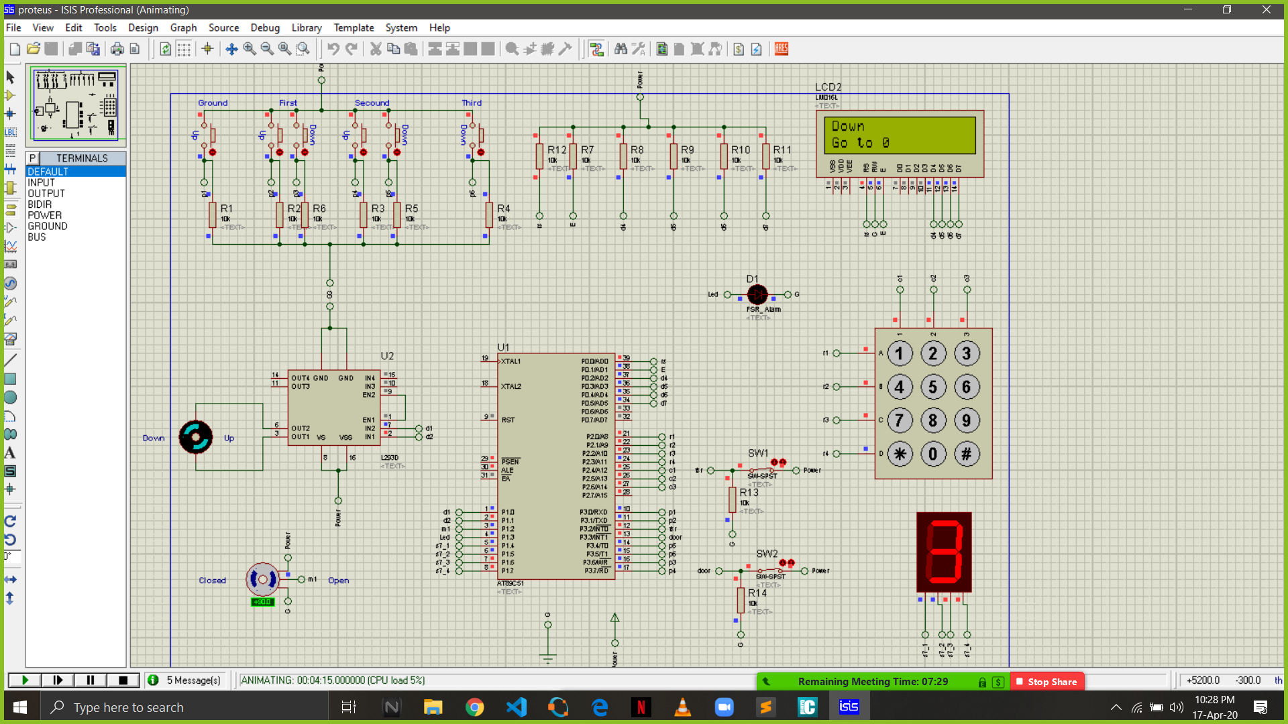Click the Redraw display icon
Screen dimensions: 1288x724
pos(165,49)
